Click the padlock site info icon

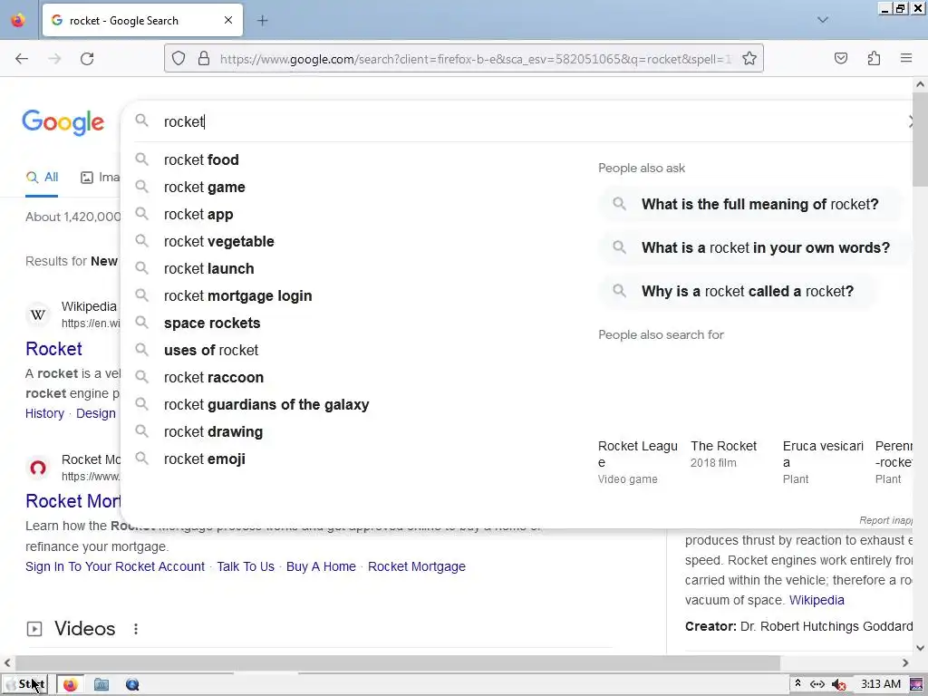[x=204, y=59]
